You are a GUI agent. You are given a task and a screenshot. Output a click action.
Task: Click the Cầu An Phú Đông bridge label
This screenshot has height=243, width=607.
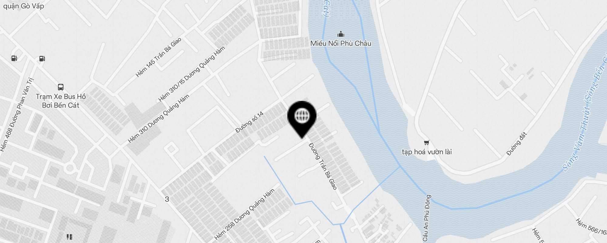[427, 218]
